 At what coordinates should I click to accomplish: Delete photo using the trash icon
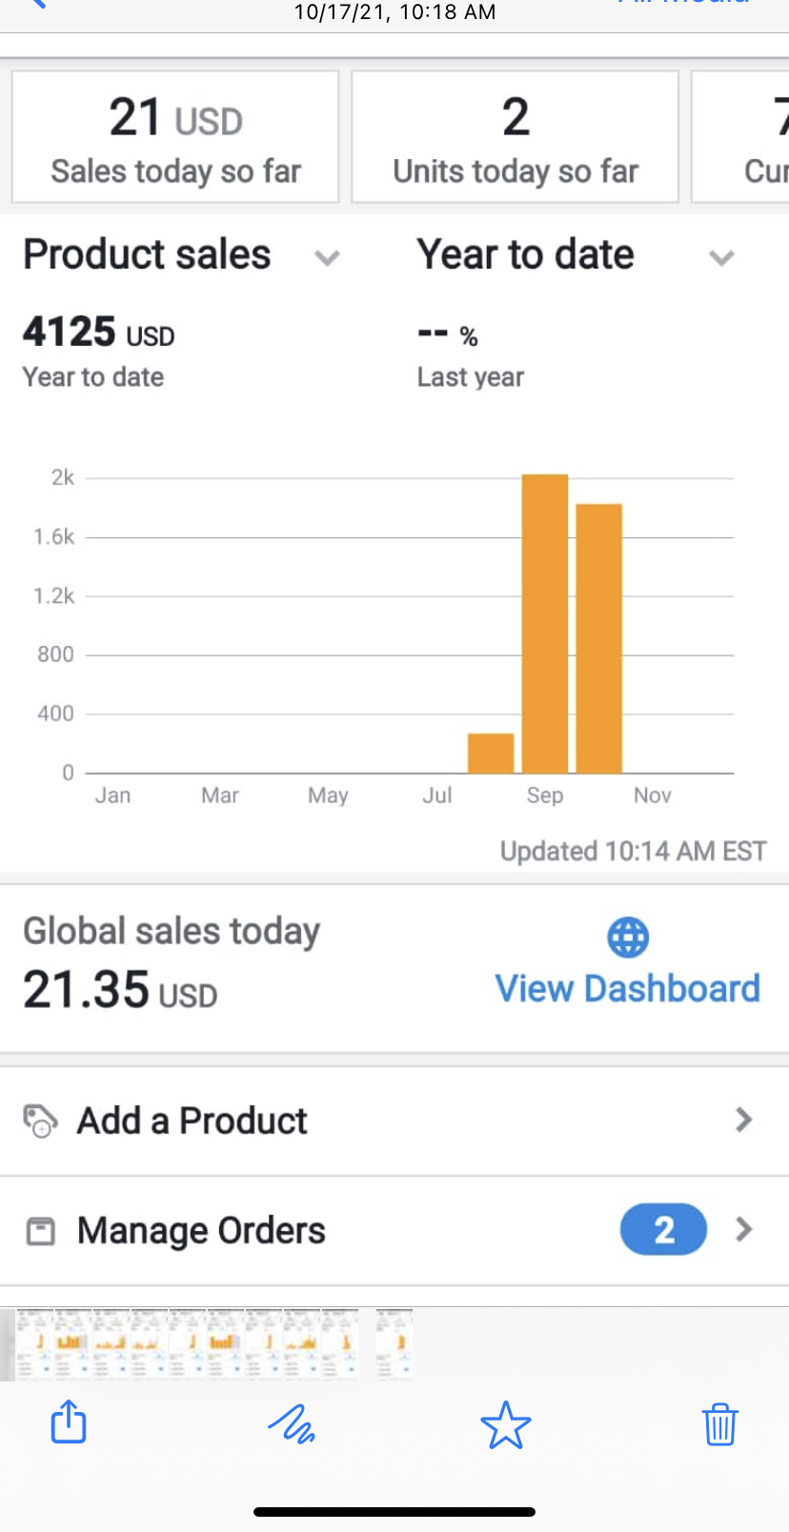719,1424
